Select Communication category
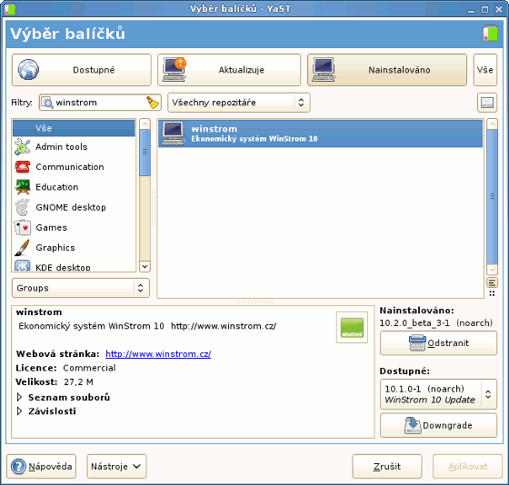 click(x=74, y=167)
